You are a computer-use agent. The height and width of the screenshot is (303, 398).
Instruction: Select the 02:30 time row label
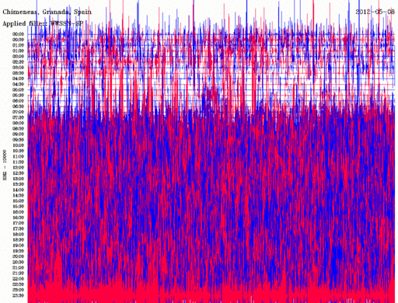coord(18,62)
